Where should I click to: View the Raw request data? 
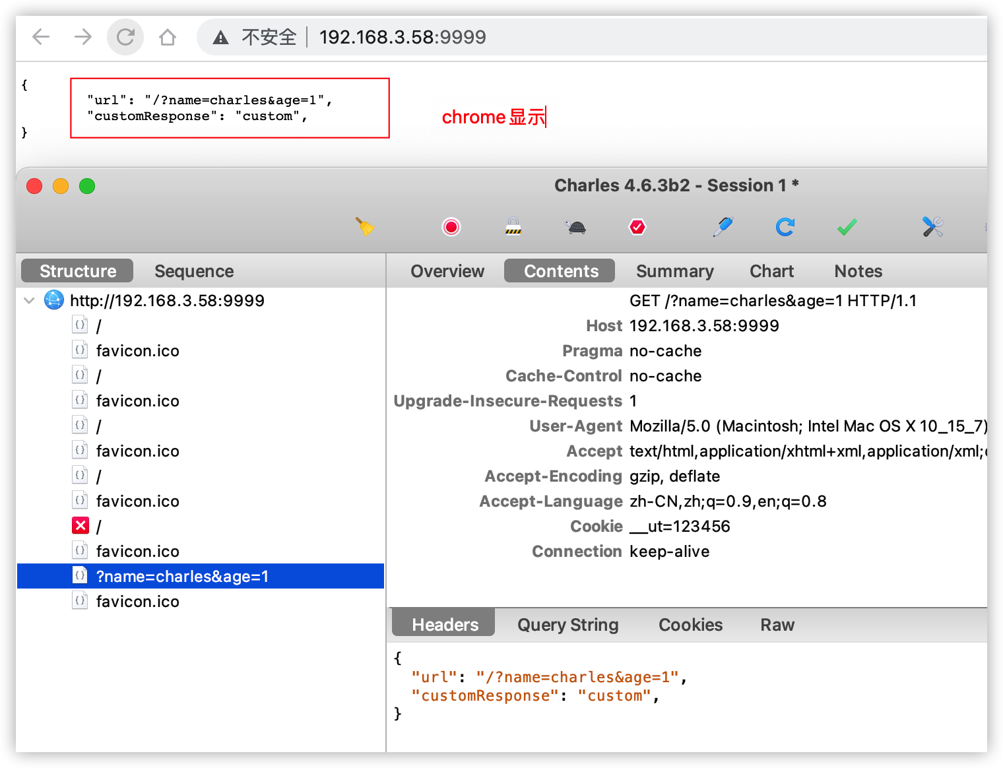tap(777, 624)
